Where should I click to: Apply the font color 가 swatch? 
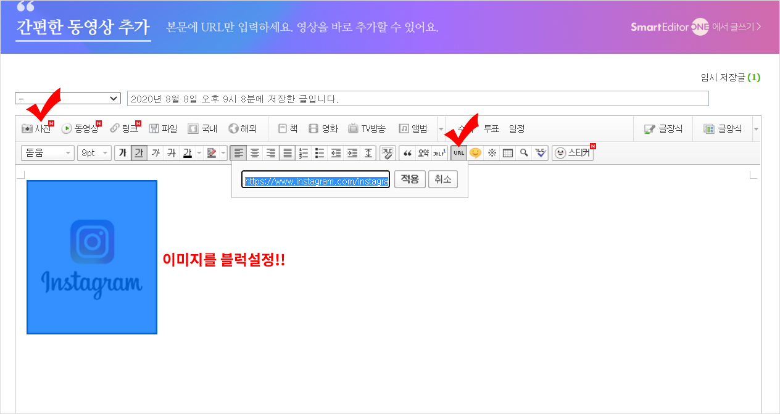coord(188,153)
